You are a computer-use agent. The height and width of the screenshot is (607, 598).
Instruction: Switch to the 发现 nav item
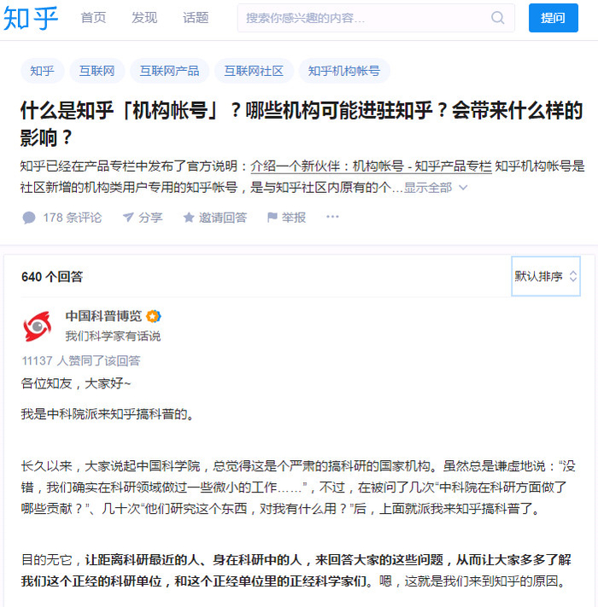tap(144, 18)
